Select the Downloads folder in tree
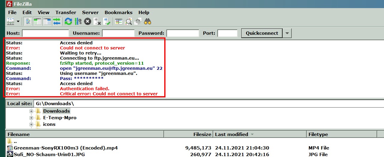This screenshot has height=157, width=384. click(x=56, y=111)
